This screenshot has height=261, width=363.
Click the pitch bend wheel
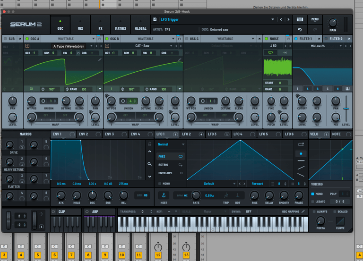(x=9, y=220)
